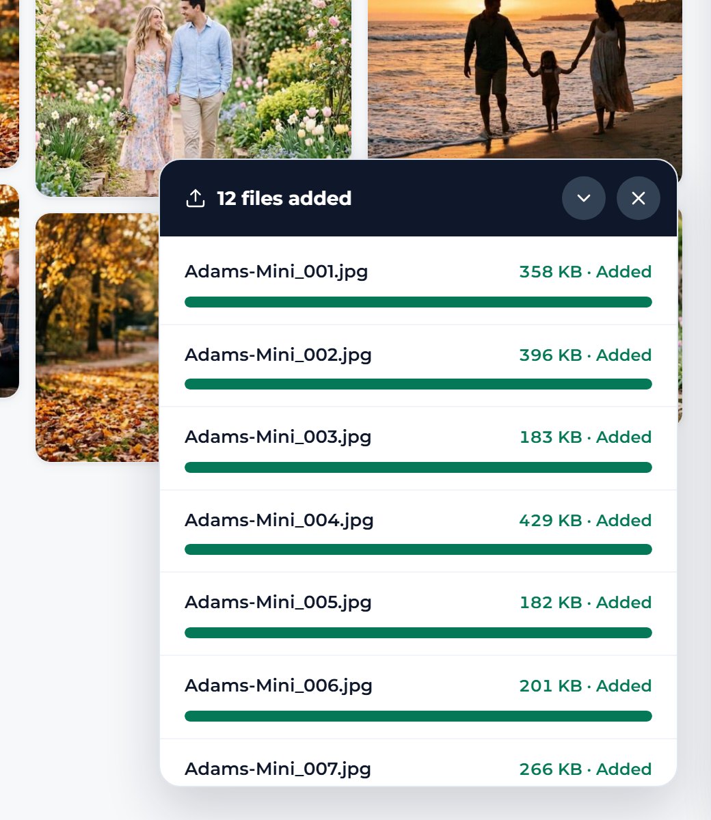This screenshot has width=711, height=820.
Task: Click the upload icon beside 12 files added
Action: pyautogui.click(x=196, y=198)
